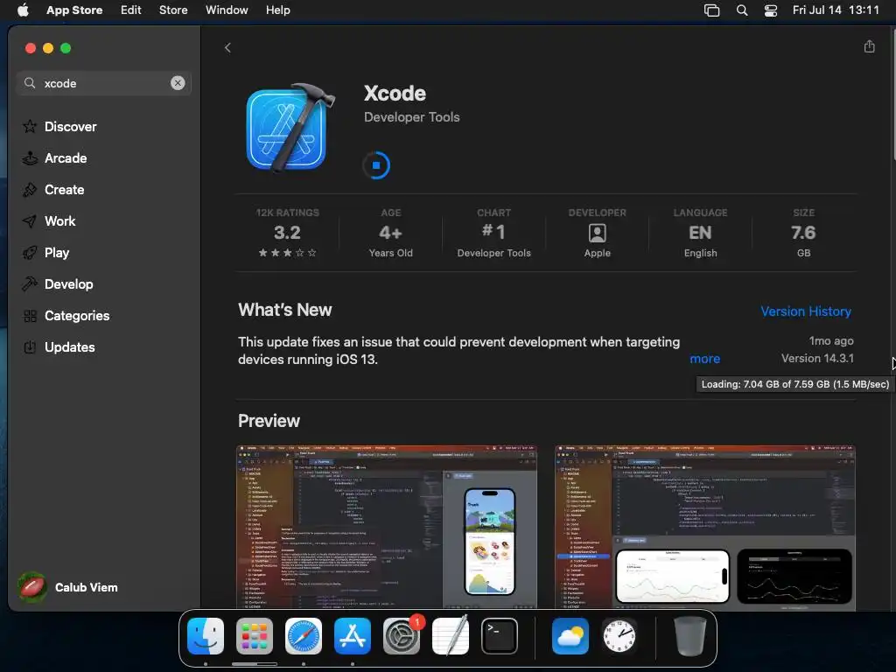Click the 7.6 GB size info
This screenshot has width=896, height=672.
pos(803,233)
